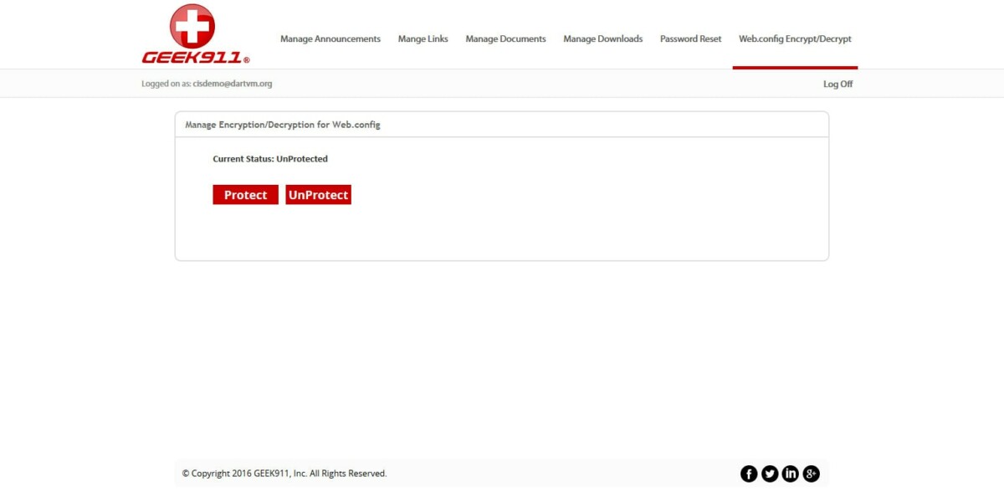Click the Current Status: UnProtected text
This screenshot has width=1004, height=502.
[270, 158]
